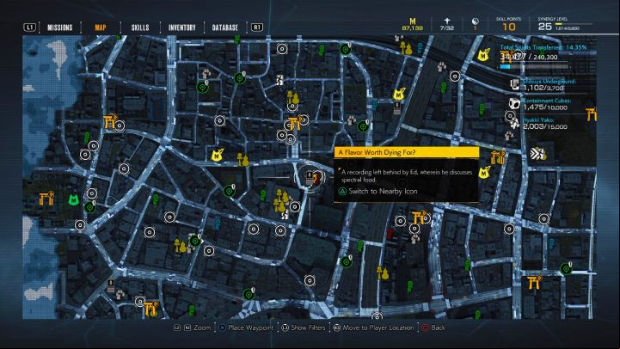The image size is (620, 349).
Task: Select the white striped yokai icon near Hyakki Yako count
Action: pos(537,153)
